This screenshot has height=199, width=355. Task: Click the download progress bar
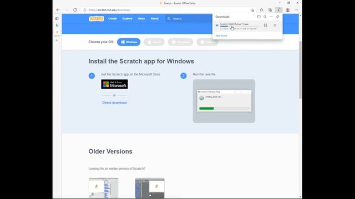pos(240,26)
